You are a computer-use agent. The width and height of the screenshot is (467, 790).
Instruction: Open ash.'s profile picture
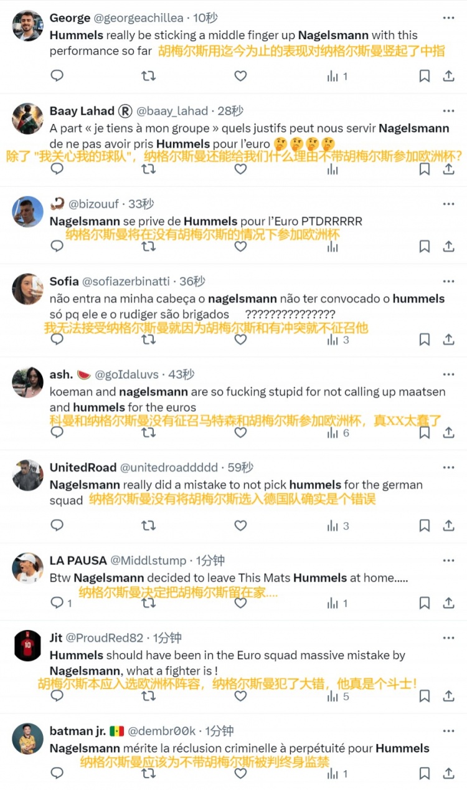pos(27,382)
